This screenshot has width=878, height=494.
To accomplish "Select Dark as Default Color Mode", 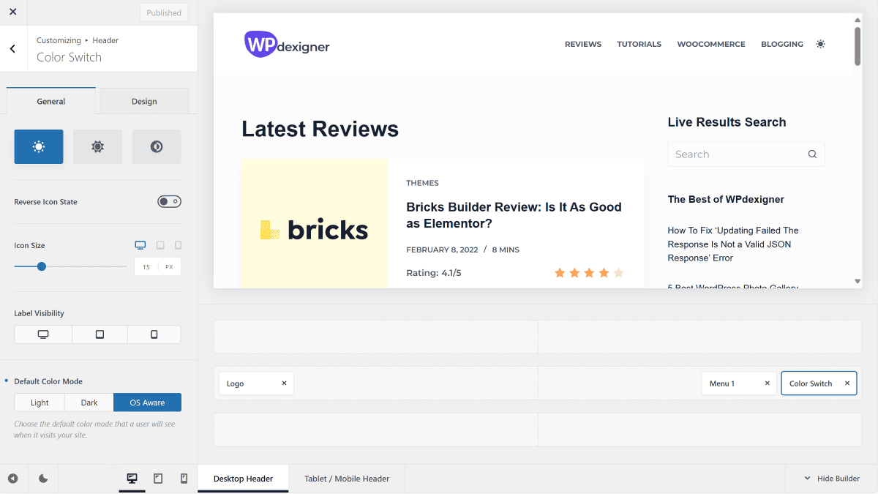I will tap(89, 402).
